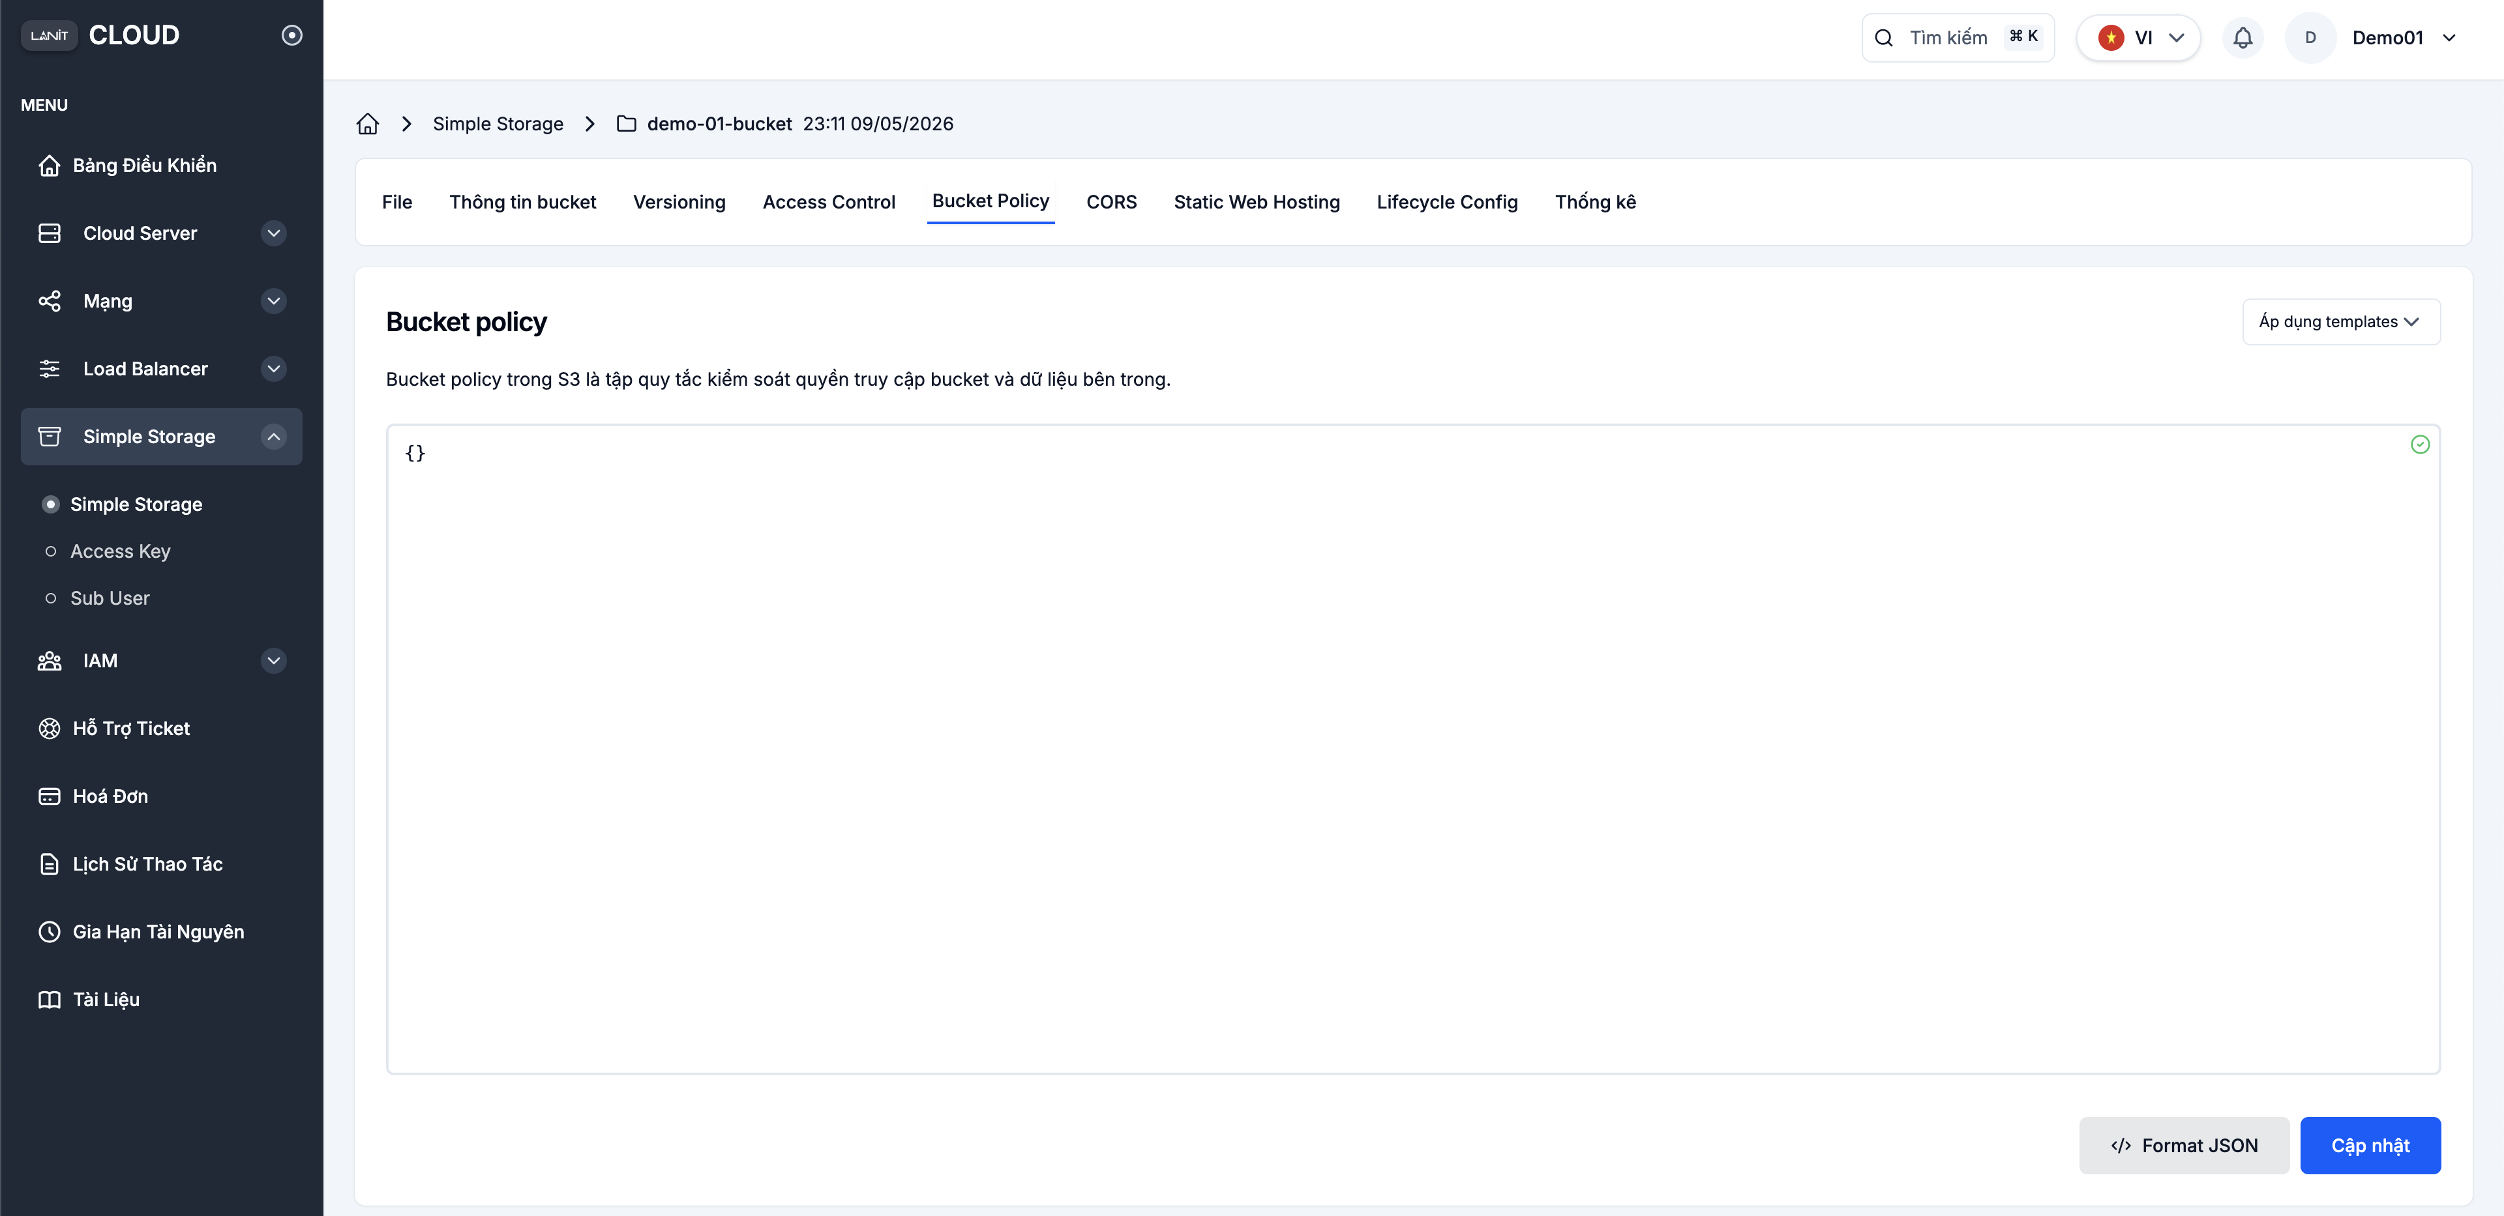Expand the IAM menu chevron
The width and height of the screenshot is (2504, 1216).
[274, 661]
